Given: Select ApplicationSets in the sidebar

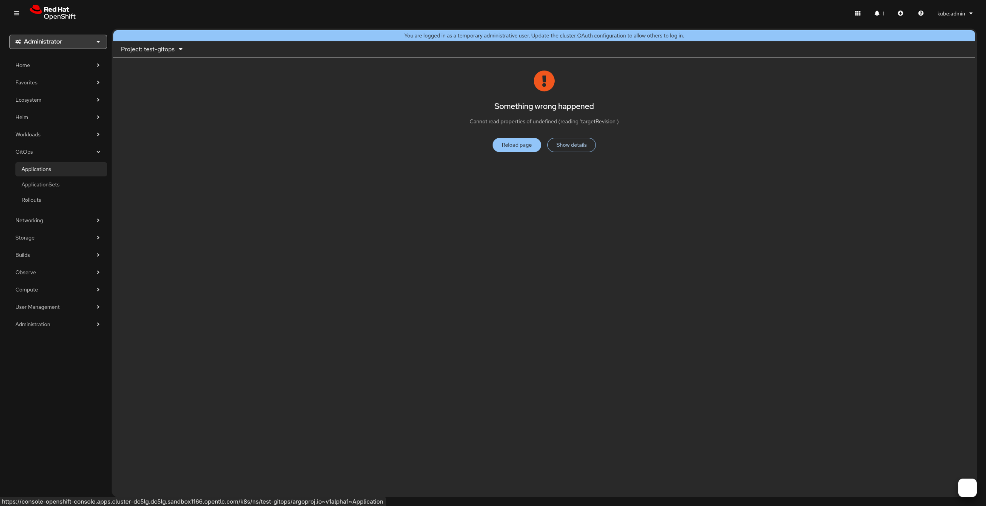Looking at the screenshot, I should (41, 185).
